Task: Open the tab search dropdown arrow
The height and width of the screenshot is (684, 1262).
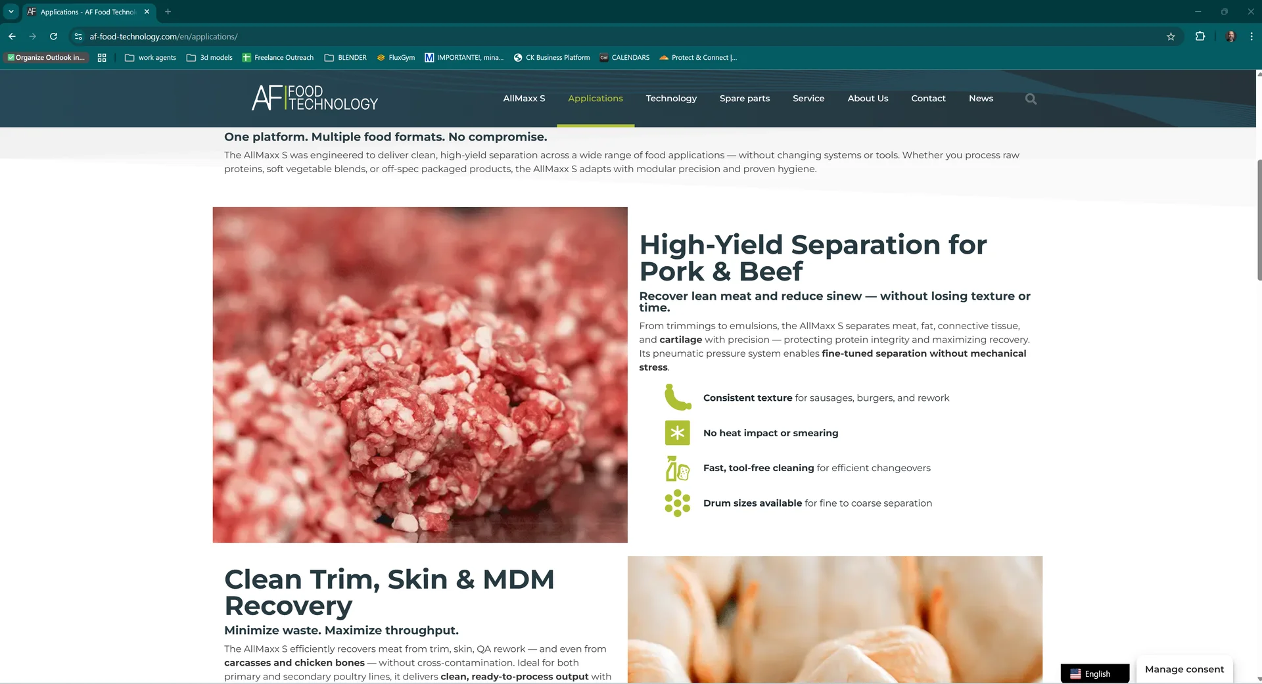Action: [11, 12]
